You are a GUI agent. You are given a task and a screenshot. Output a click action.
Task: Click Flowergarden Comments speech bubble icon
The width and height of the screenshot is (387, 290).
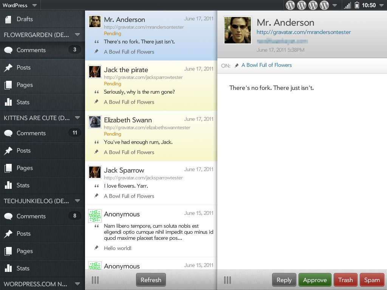(x=8, y=50)
